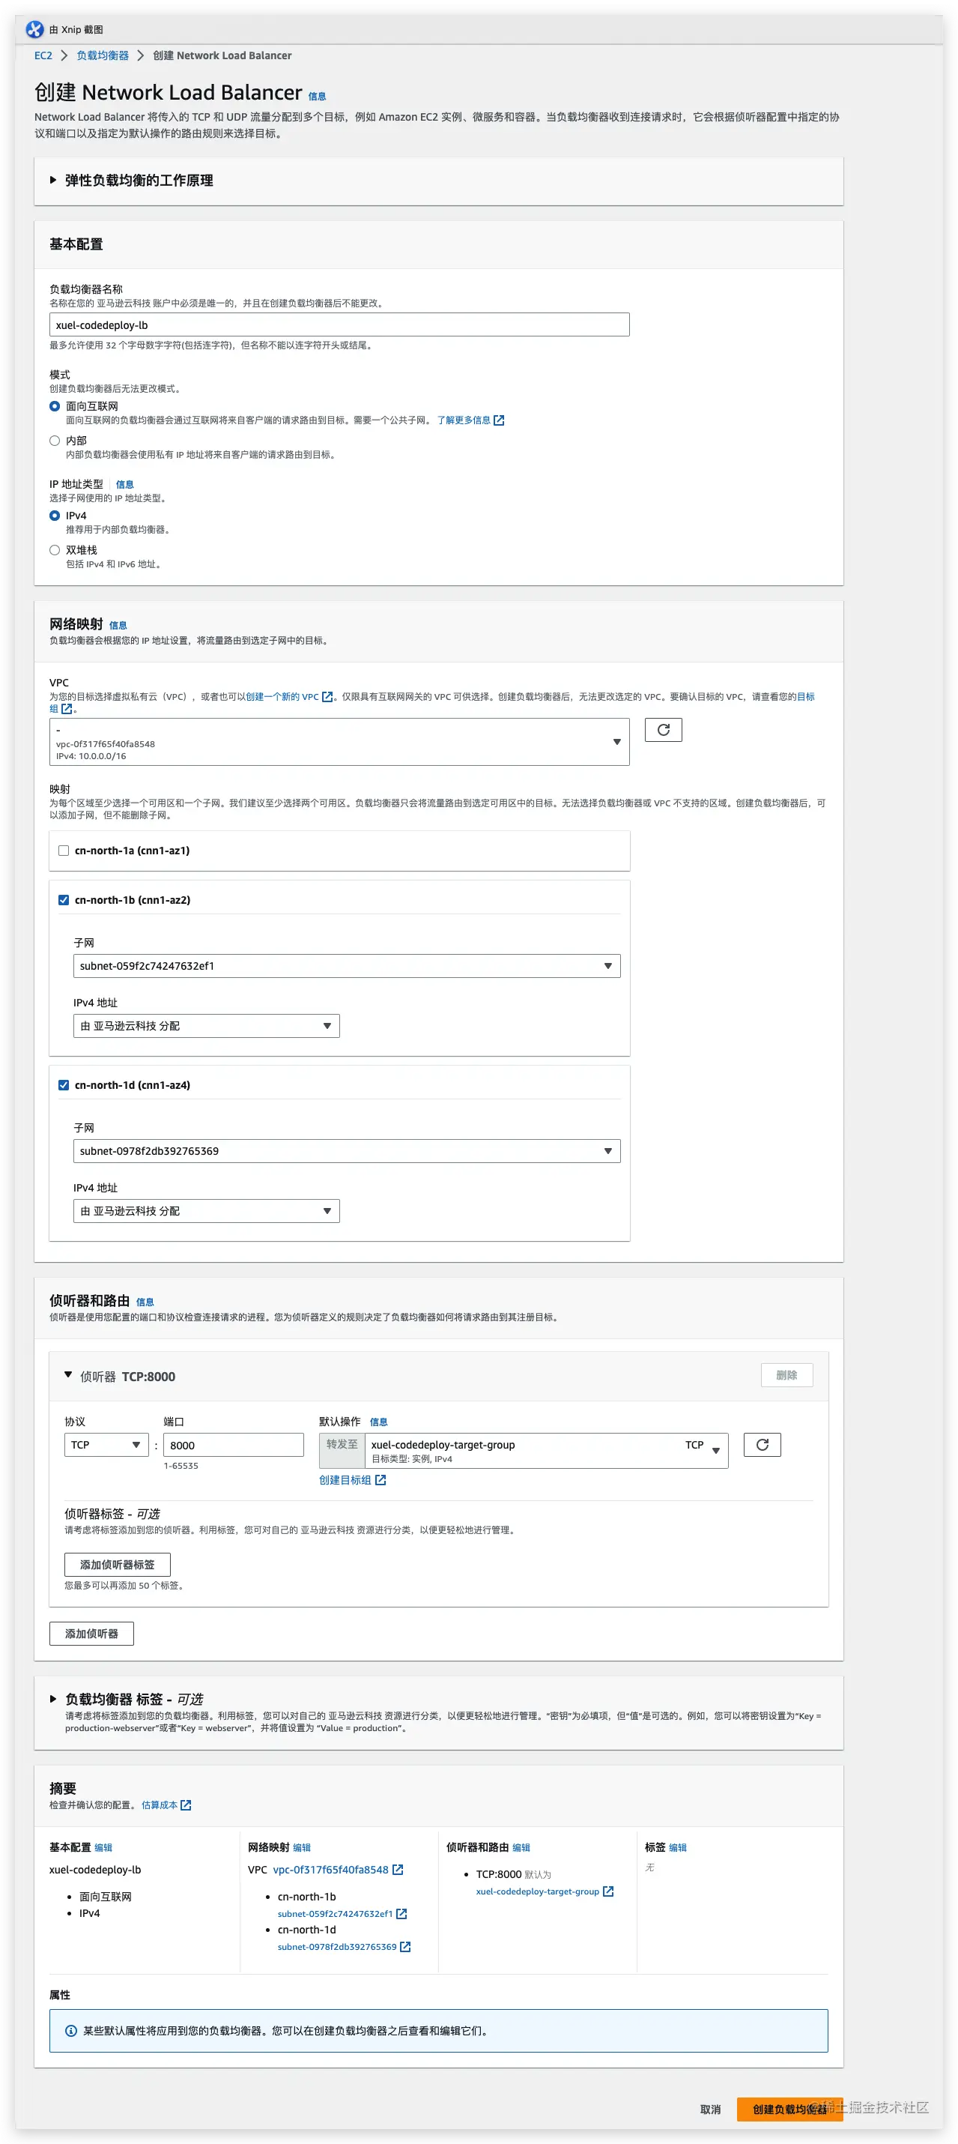Click external link icon after 了解更多信息

pyautogui.click(x=499, y=420)
